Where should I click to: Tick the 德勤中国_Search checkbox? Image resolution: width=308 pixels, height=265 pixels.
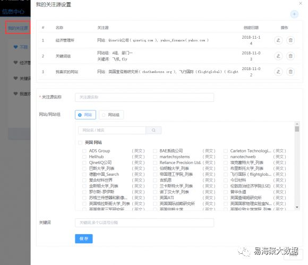click(x=84, y=174)
